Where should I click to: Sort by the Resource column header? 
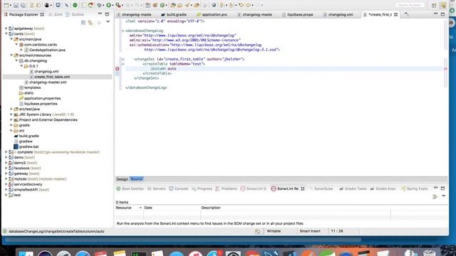(129, 208)
